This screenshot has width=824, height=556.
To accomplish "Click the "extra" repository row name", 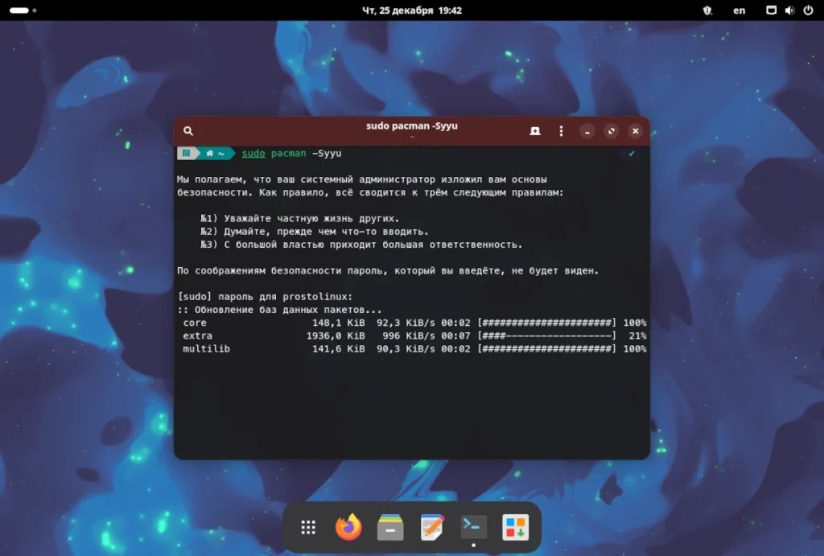I will 198,336.
